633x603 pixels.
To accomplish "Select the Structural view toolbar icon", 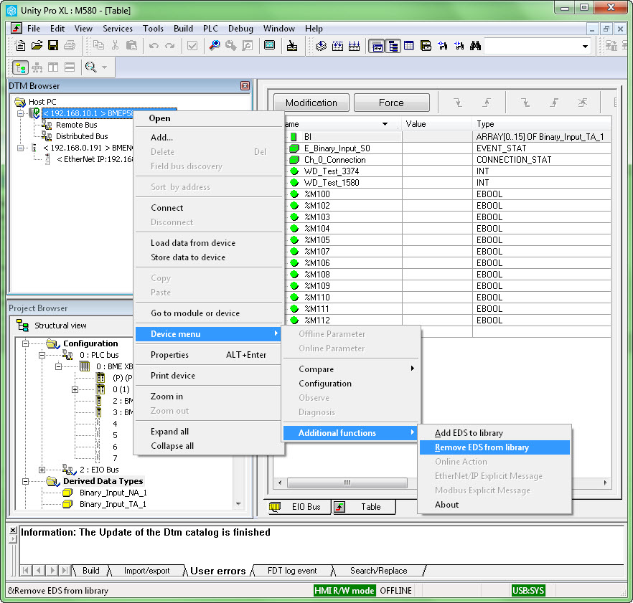I will point(20,67).
